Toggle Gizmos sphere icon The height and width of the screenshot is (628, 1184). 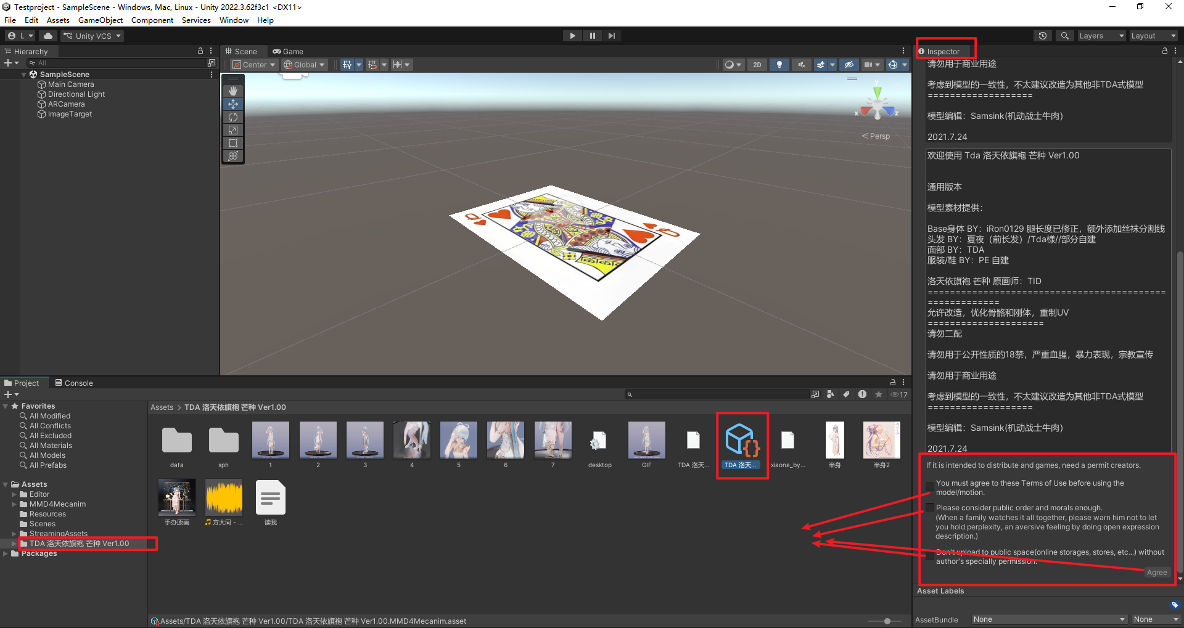click(893, 65)
